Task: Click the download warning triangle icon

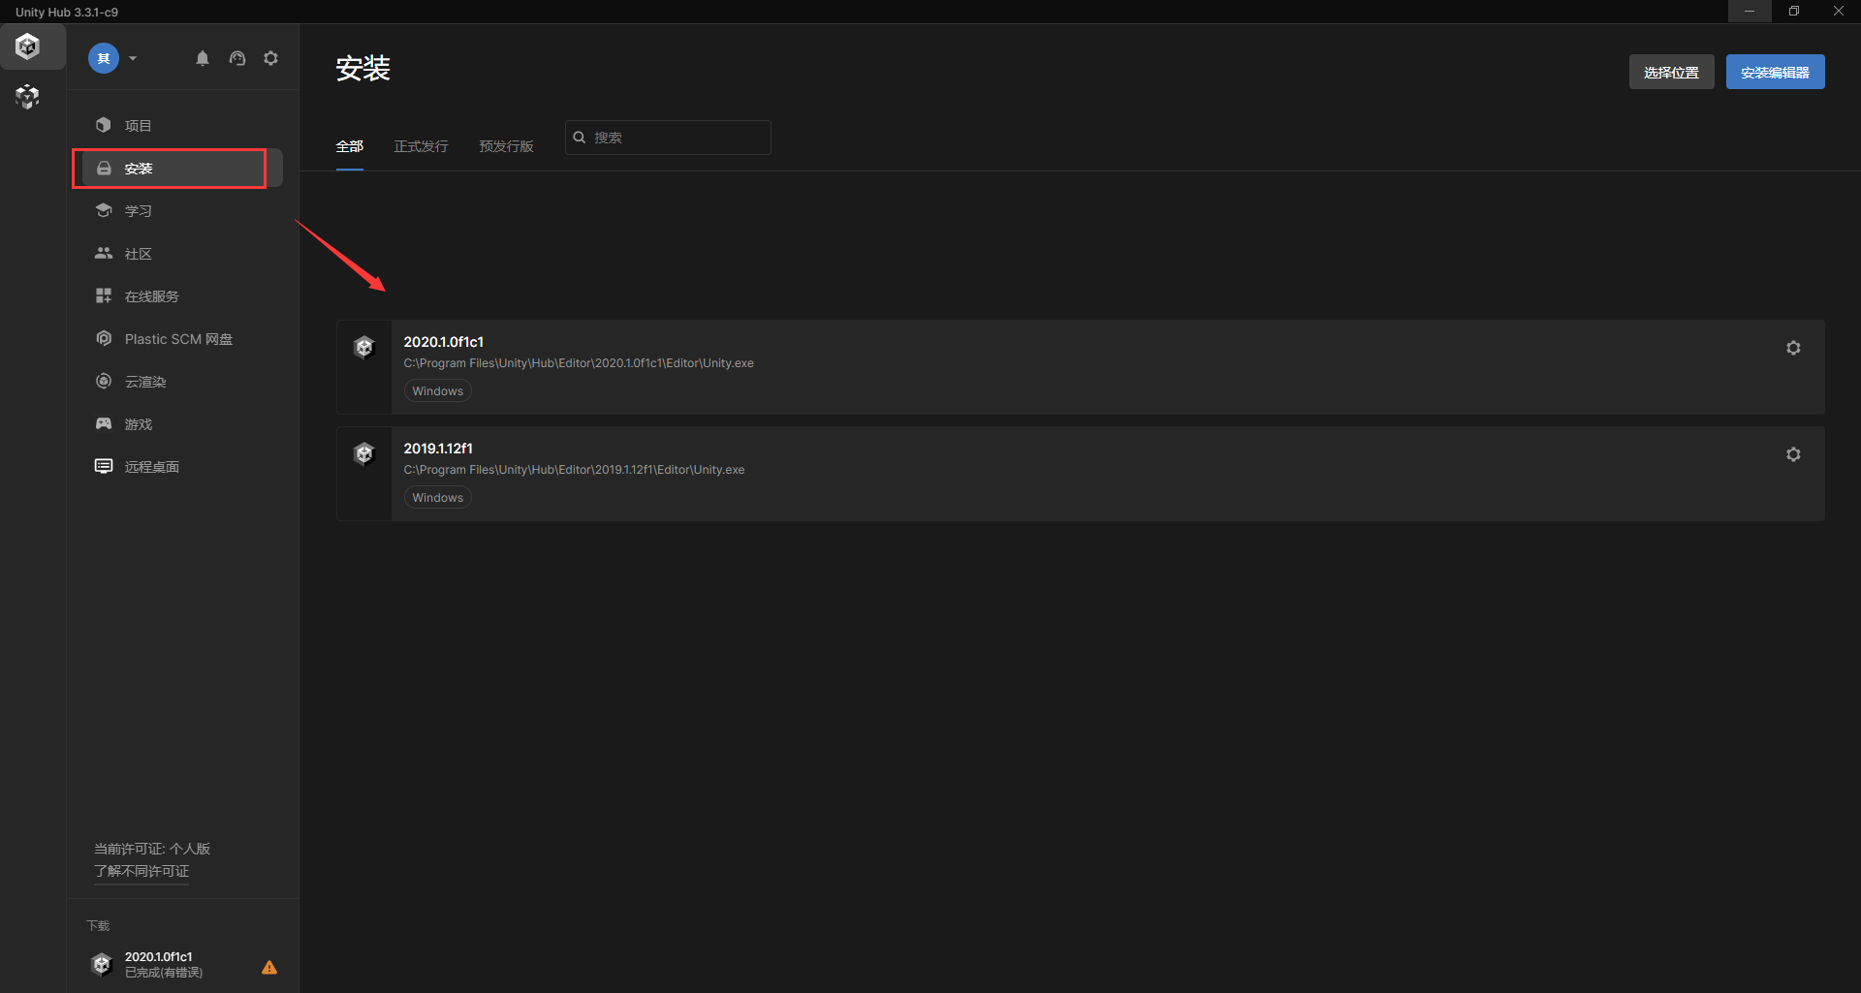Action: point(269,967)
